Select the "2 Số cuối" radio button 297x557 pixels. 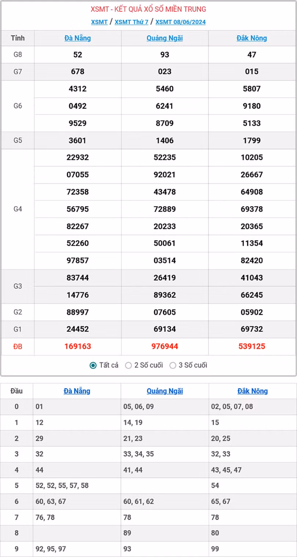(x=128, y=365)
